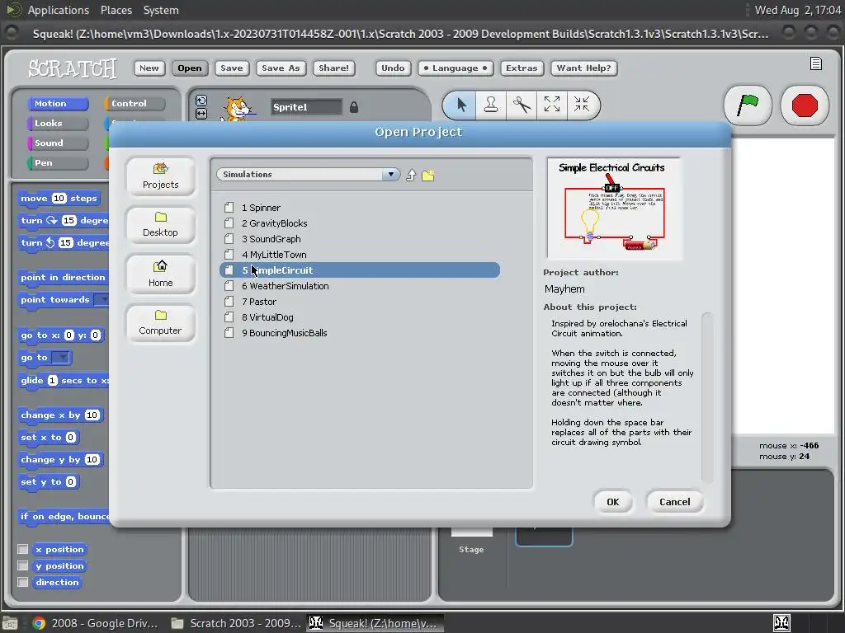Click Simple Electrical Circuits preview thumbnail
Image resolution: width=845 pixels, height=633 pixels.
point(614,209)
